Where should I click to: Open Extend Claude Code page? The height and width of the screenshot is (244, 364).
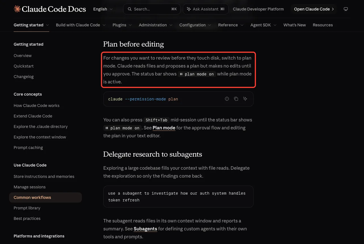point(33,116)
